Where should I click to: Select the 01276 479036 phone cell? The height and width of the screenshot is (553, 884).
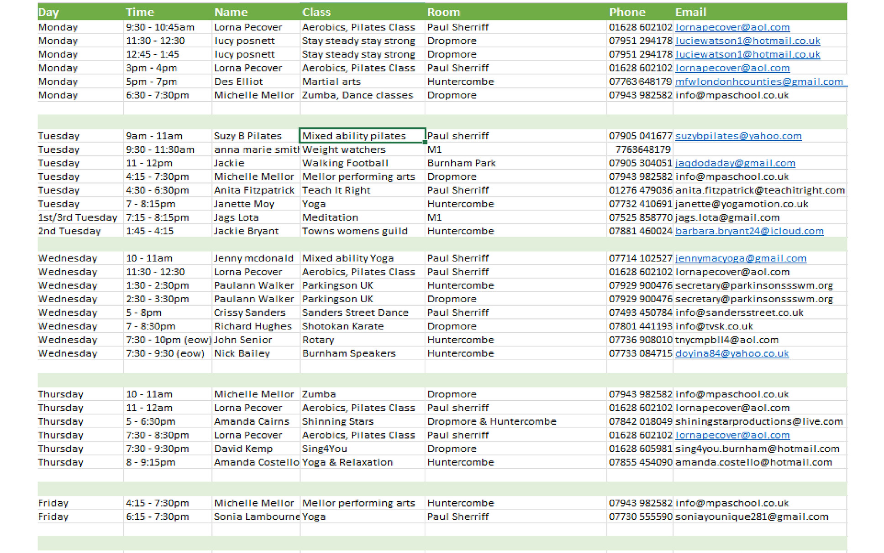640,190
